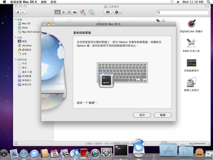Screen dimensions: 213x160
Task: Open Dashboard from the Dock
Action: 4,153
